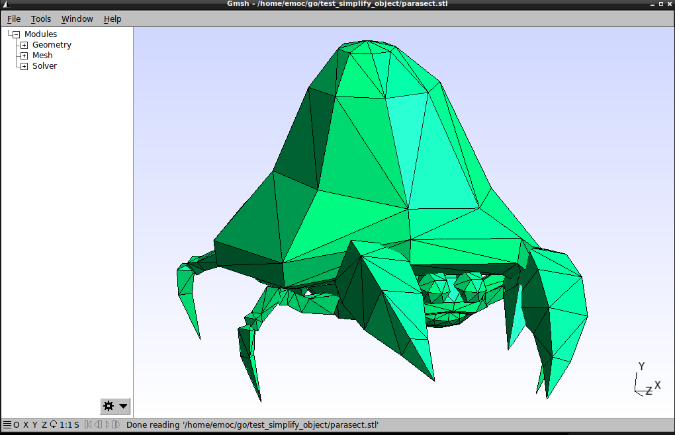Image resolution: width=675 pixels, height=435 pixels.
Task: Reset the scale with the 1:1 button
Action: (x=65, y=424)
